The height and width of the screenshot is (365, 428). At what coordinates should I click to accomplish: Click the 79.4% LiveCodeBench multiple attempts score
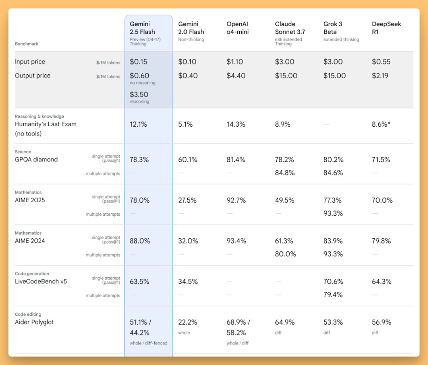coord(333,295)
